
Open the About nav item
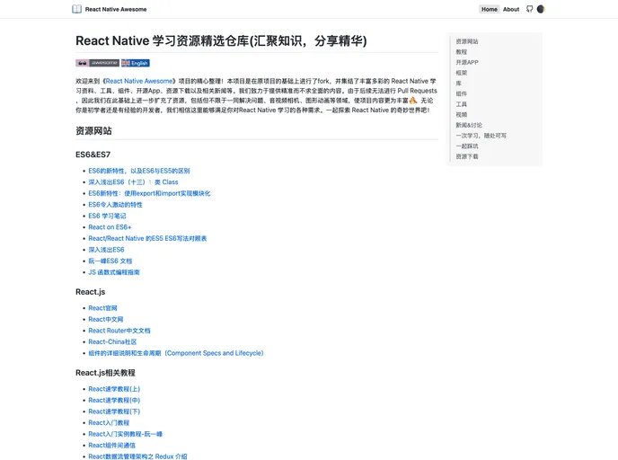coord(511,9)
